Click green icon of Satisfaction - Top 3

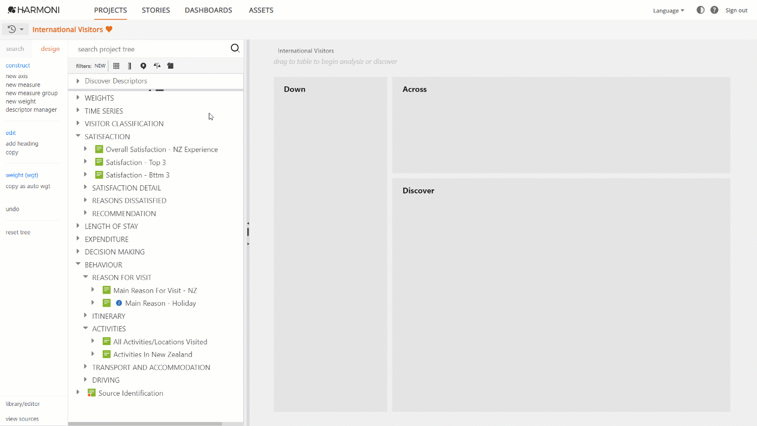click(x=99, y=162)
